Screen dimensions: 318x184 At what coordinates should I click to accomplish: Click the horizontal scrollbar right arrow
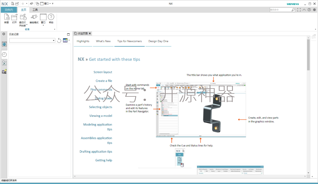pyautogui.click(x=305, y=176)
